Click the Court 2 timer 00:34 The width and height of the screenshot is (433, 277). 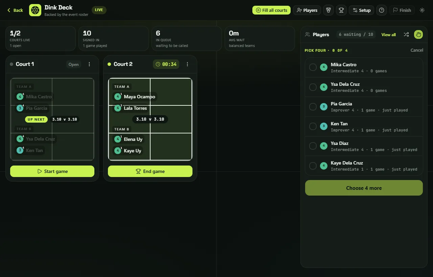point(166,64)
